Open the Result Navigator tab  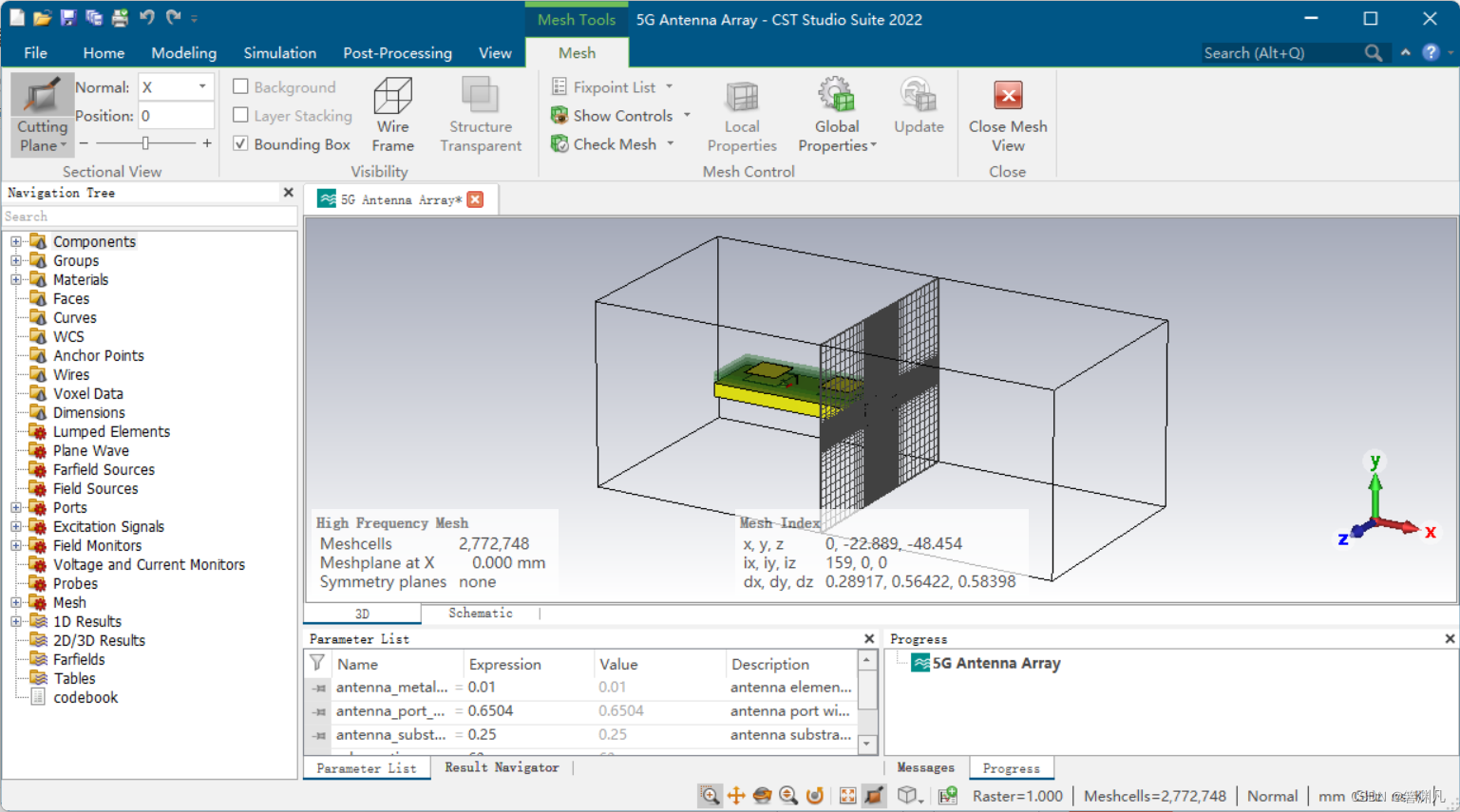click(502, 767)
